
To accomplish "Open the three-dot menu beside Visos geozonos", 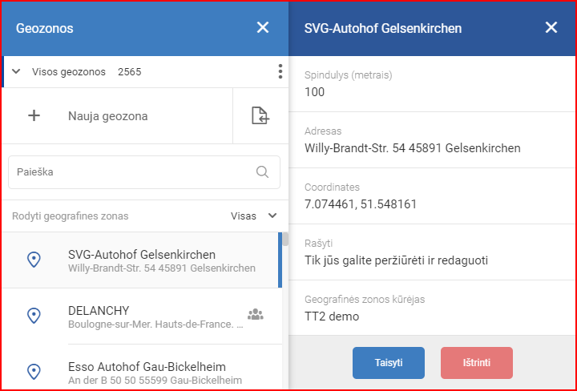I will [x=280, y=71].
